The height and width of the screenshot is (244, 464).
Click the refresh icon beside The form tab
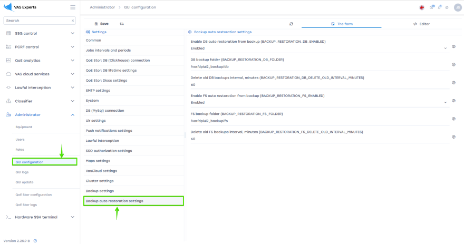291,24
